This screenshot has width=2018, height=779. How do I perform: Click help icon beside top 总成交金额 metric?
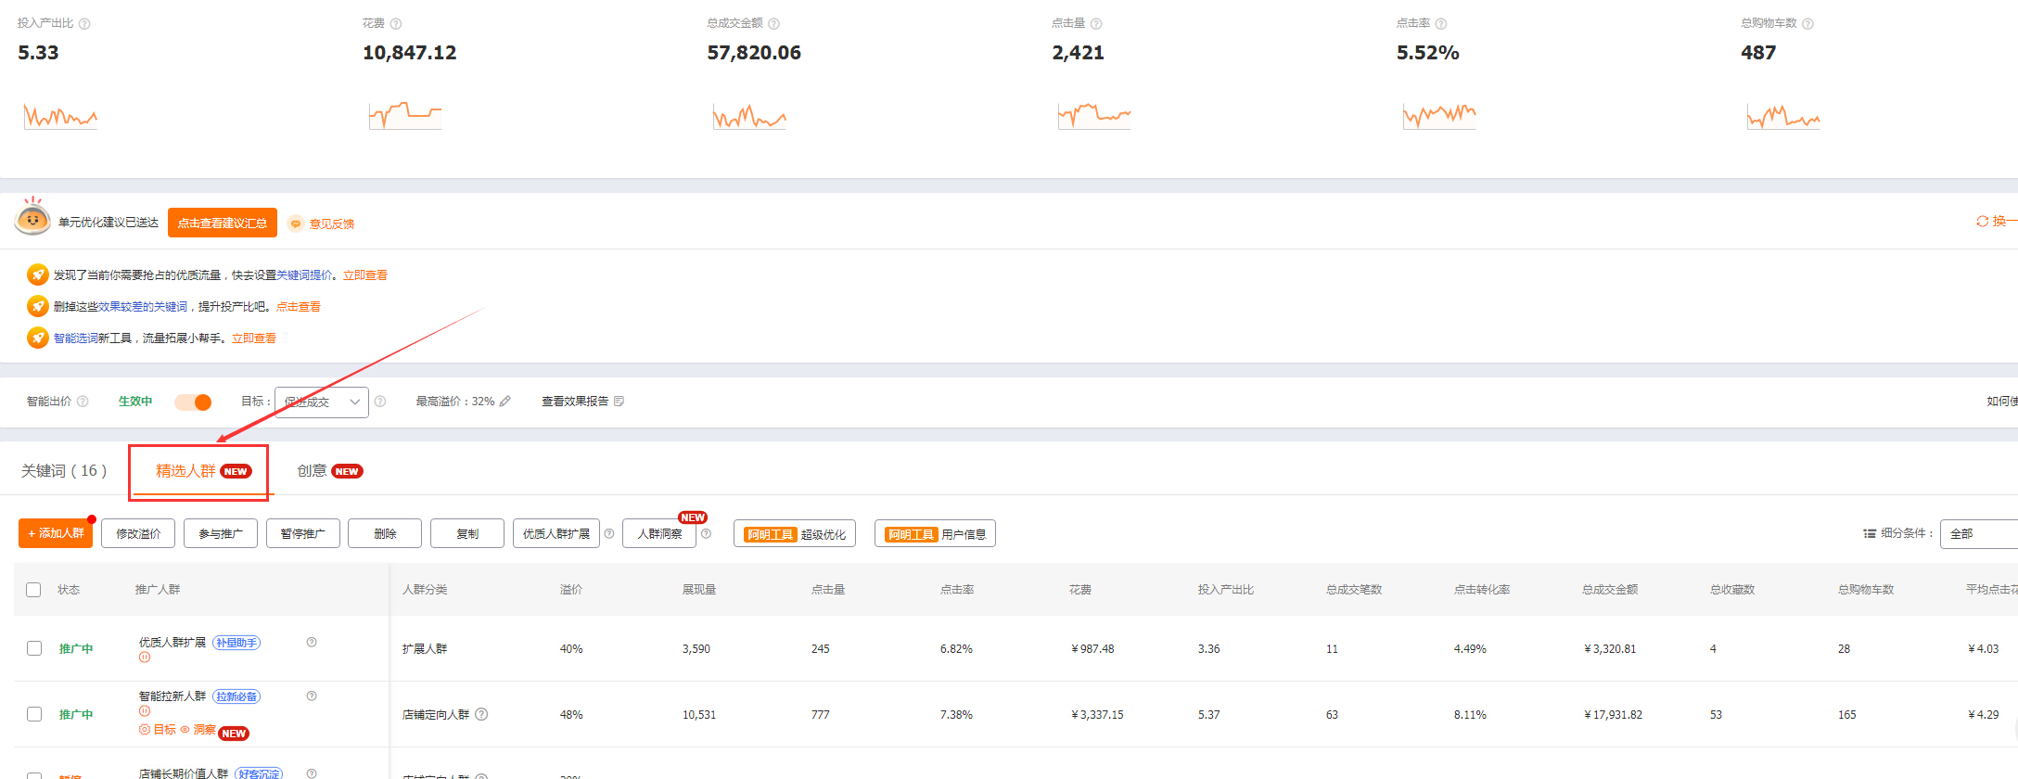(774, 24)
